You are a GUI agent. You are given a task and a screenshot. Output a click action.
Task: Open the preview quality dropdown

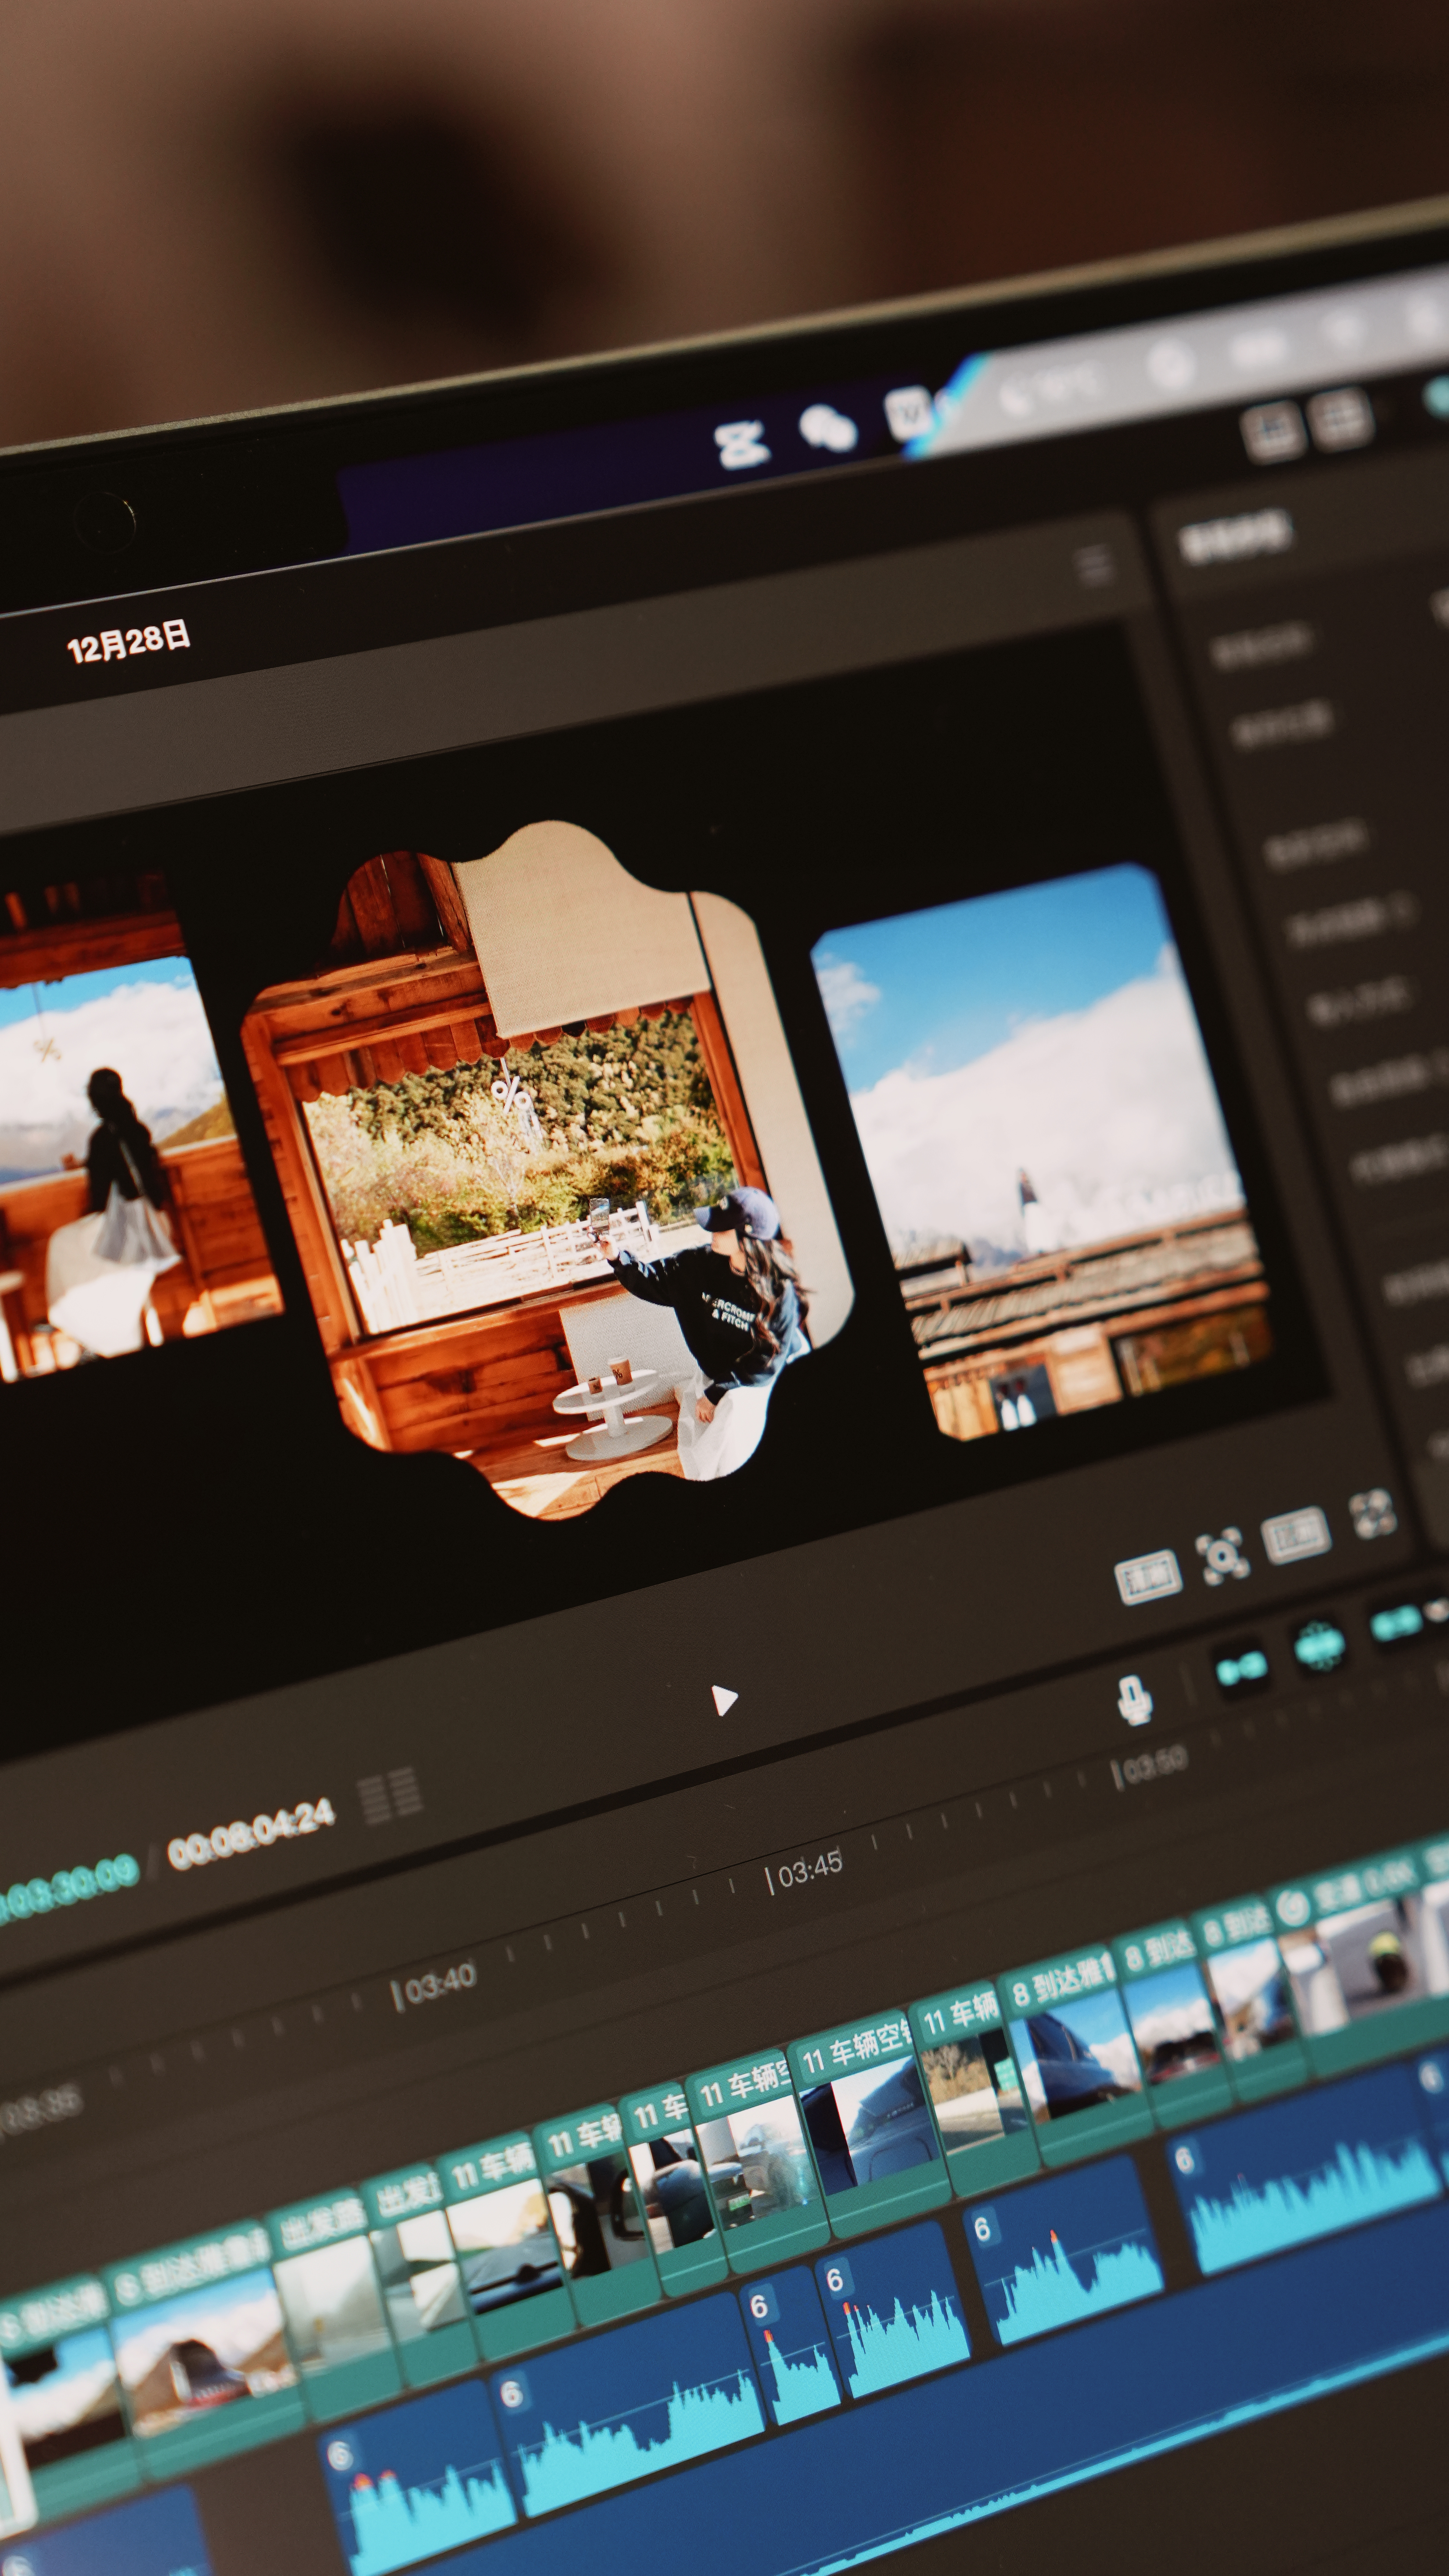(x=1147, y=1577)
